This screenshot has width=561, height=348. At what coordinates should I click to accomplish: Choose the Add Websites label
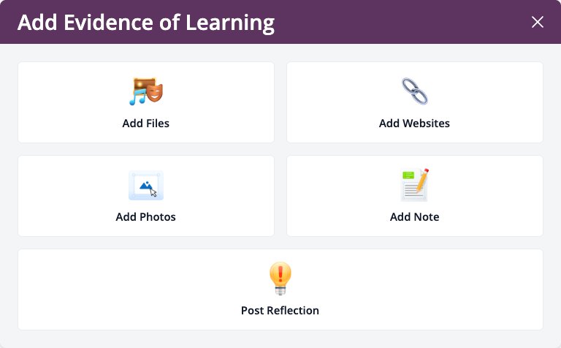click(x=414, y=123)
